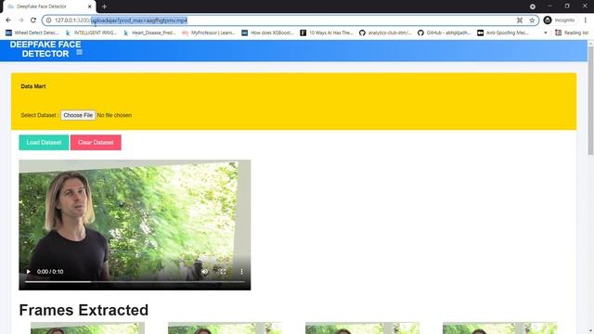The image size is (594, 334).
Task: Open the GitHub - abhijitjadh... bookmark
Action: click(x=444, y=33)
